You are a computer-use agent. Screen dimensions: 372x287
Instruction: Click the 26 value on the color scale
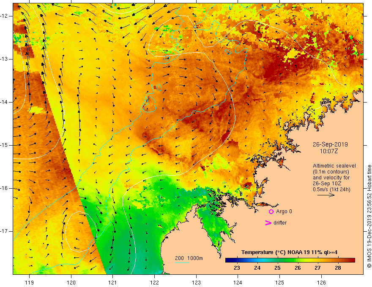pyautogui.click(x=298, y=268)
